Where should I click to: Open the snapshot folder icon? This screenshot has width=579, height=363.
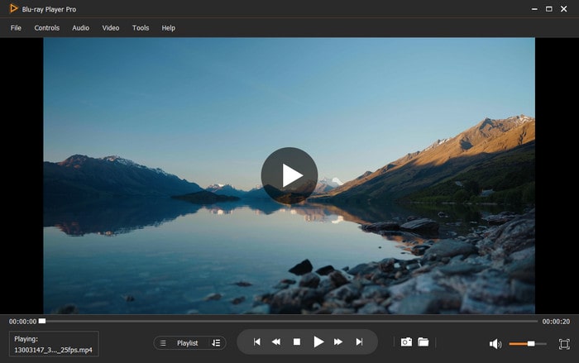coord(423,342)
